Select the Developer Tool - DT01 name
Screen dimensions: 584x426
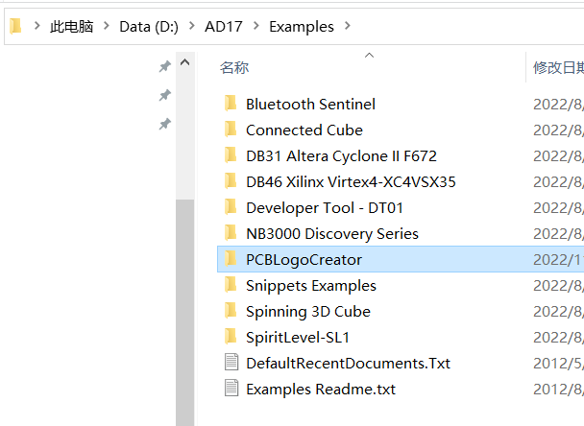click(x=325, y=208)
